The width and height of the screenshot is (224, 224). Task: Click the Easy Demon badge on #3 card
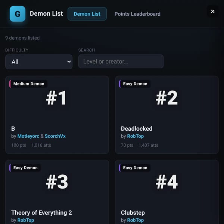tap(25, 168)
